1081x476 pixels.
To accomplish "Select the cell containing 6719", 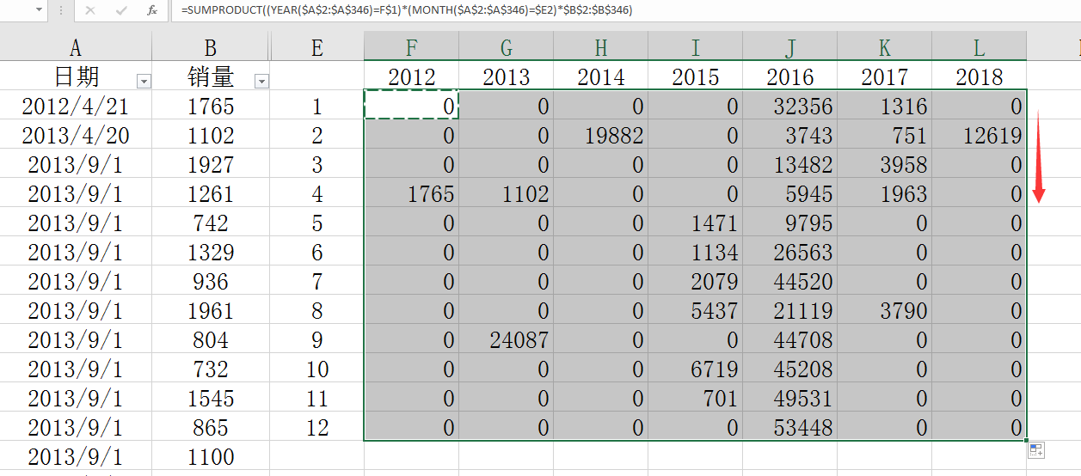I will [x=696, y=369].
